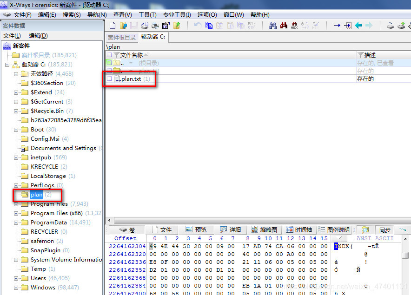Open the 选项(O) menu
Viewport: 411px width, 295px height.
(x=207, y=15)
